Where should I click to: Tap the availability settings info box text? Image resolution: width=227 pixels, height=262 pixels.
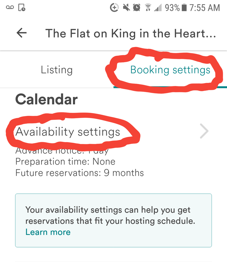point(110,215)
